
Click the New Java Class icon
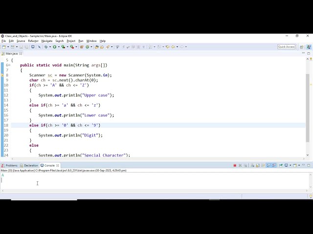[87, 47]
